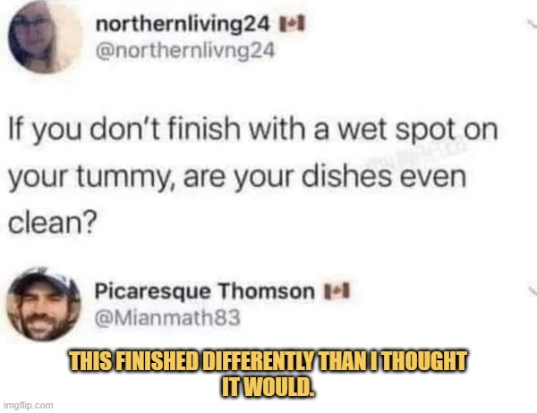Open the northernliving24 display name link
Viewport: 537px width, 413px height.
183,25
